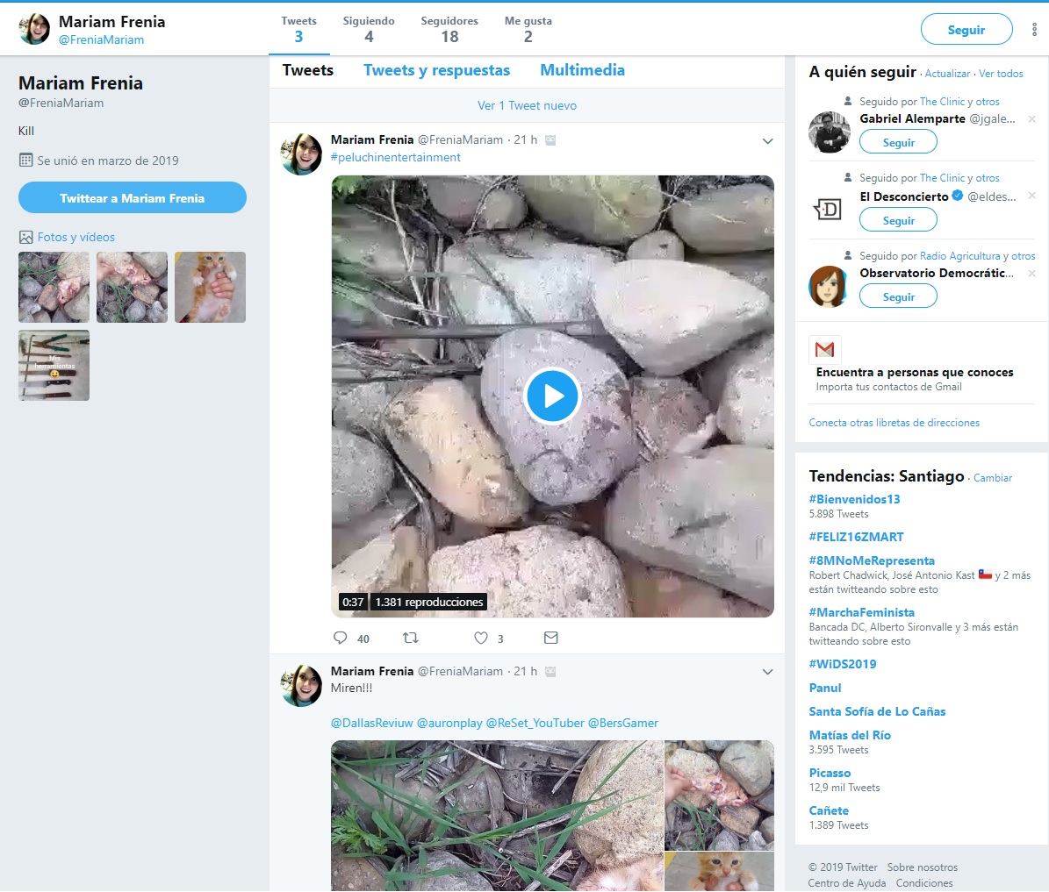Like the first tweet with heart icon

481,639
